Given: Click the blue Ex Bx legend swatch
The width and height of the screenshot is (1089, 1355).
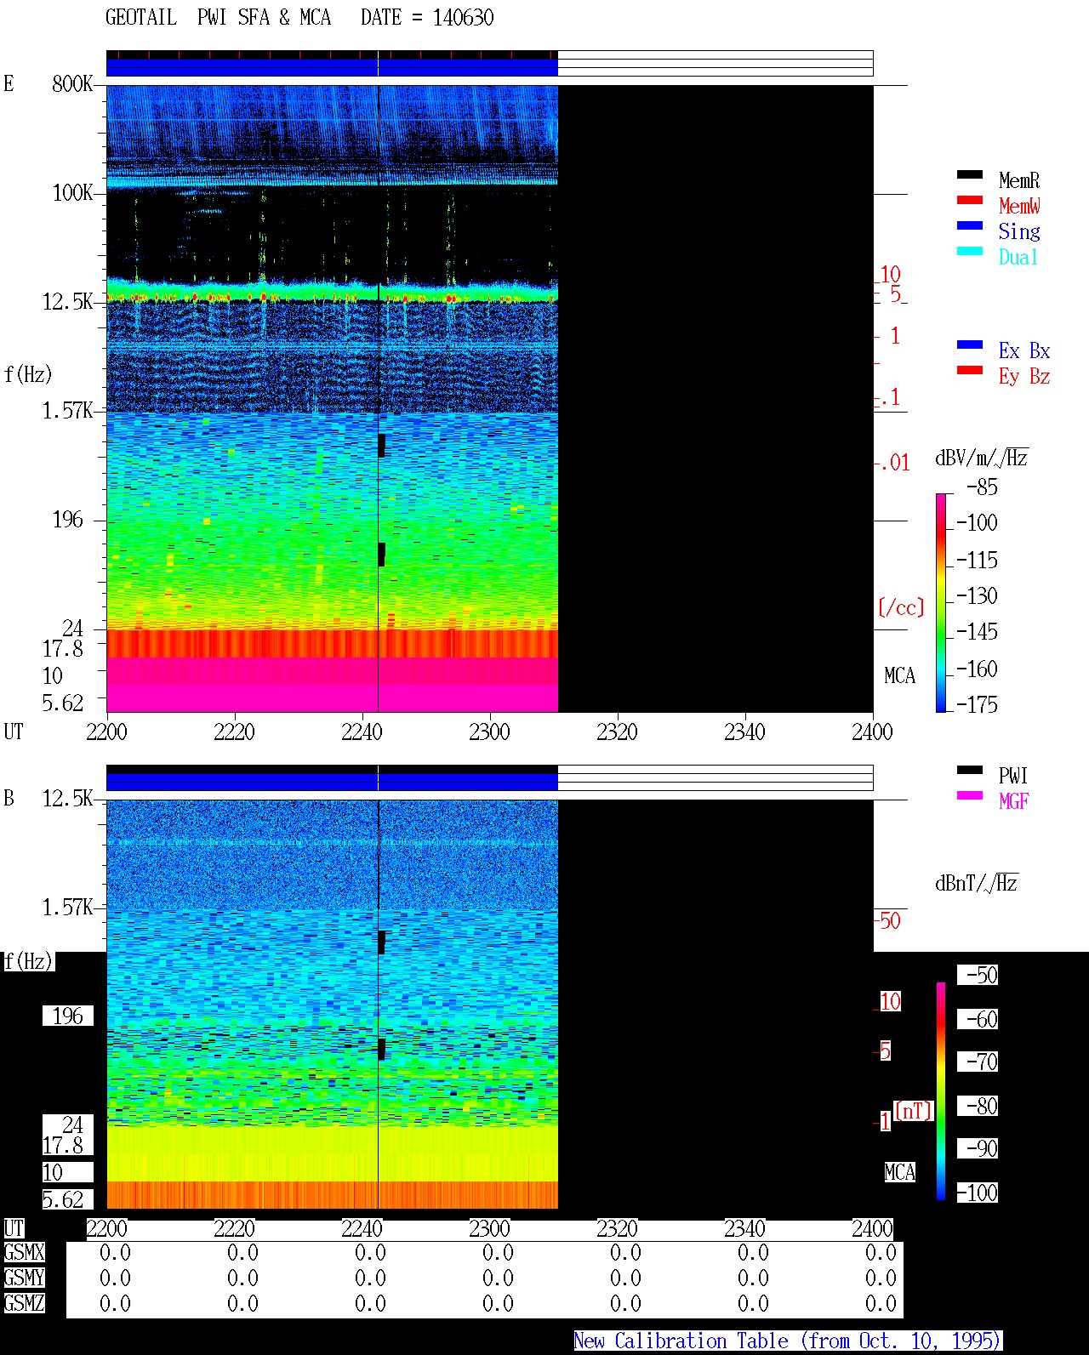Looking at the screenshot, I should point(970,344).
